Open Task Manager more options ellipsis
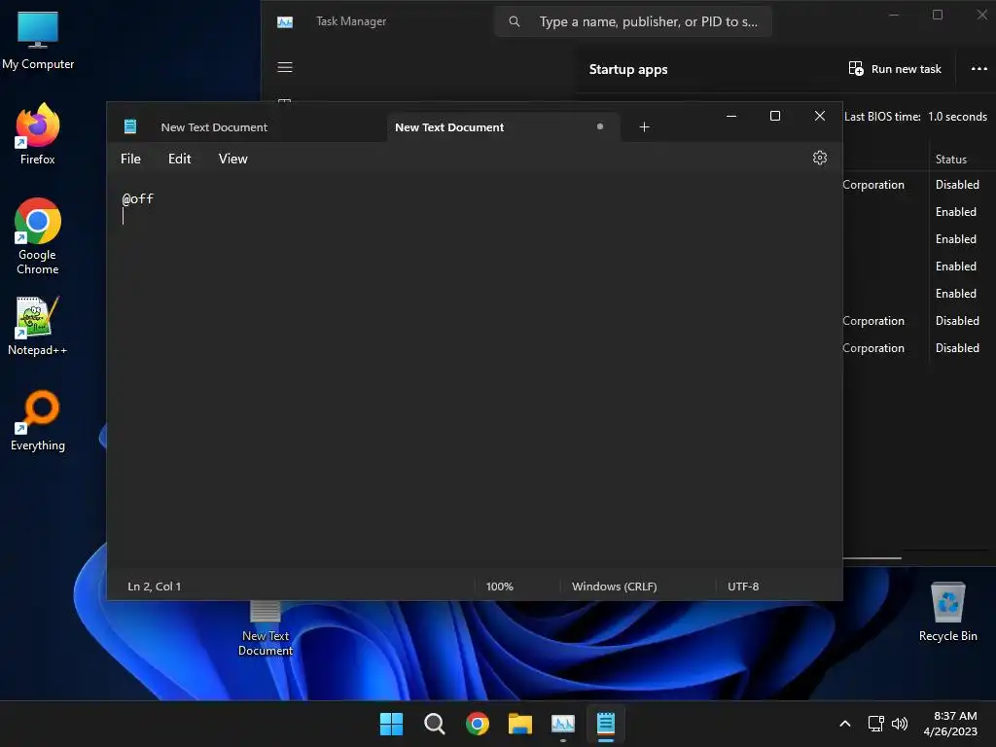This screenshot has width=996, height=747. (978, 69)
